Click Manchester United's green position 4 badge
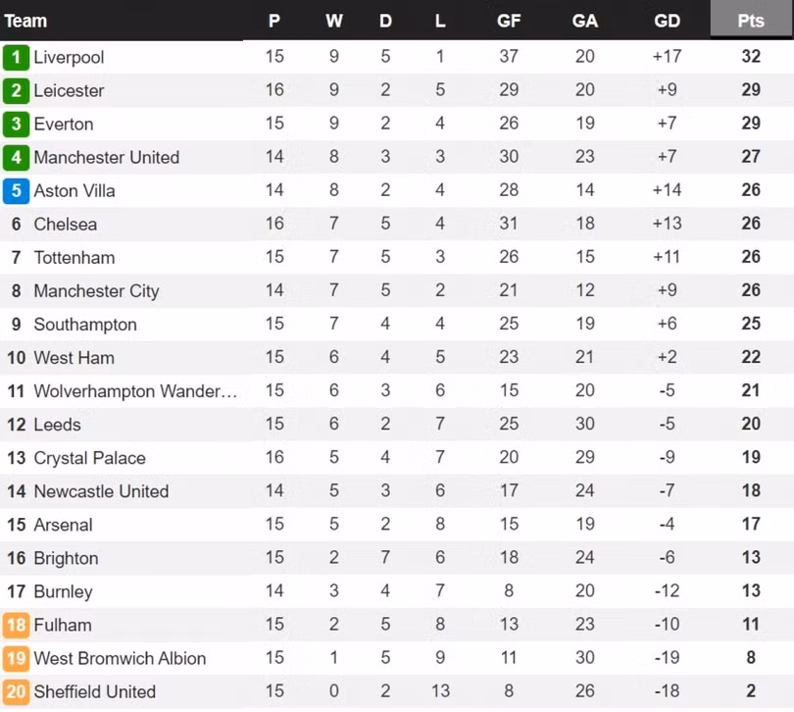 coord(16,157)
